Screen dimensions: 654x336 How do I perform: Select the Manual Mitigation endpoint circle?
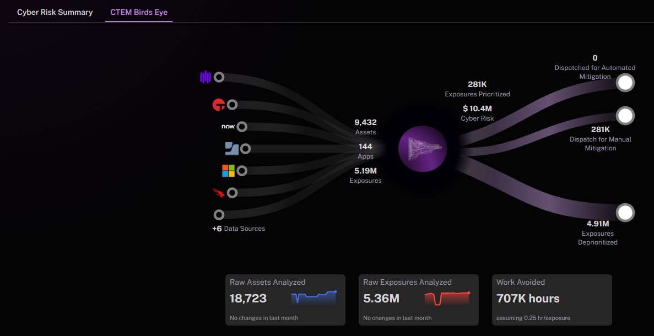[625, 116]
